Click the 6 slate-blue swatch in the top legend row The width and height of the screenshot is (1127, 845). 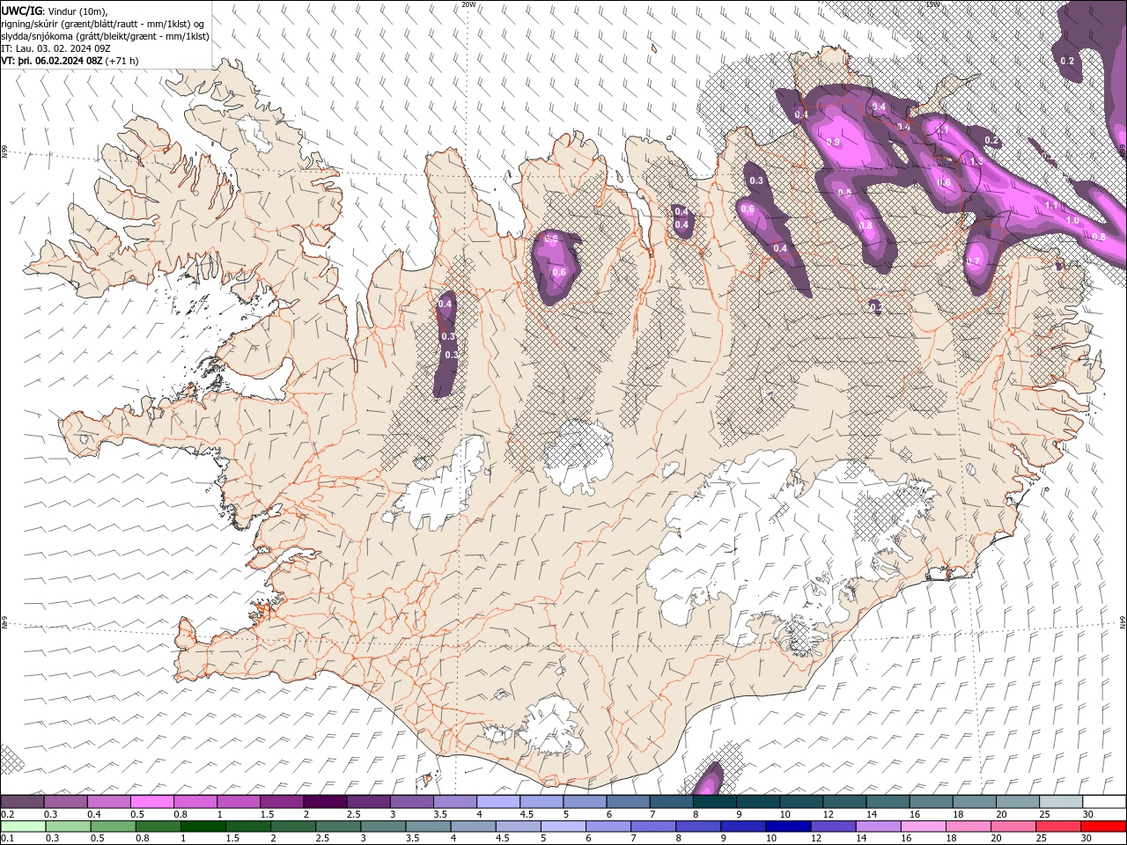pos(628,801)
